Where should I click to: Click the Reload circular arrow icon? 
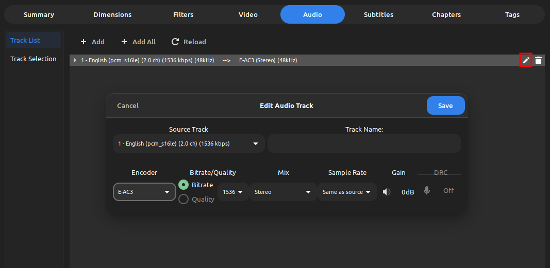coord(175,42)
